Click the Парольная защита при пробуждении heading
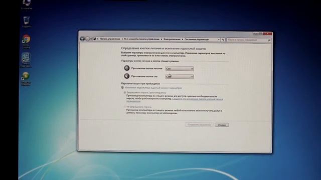Image resolution: width=321 pixels, height=180 pixels. click(140, 83)
